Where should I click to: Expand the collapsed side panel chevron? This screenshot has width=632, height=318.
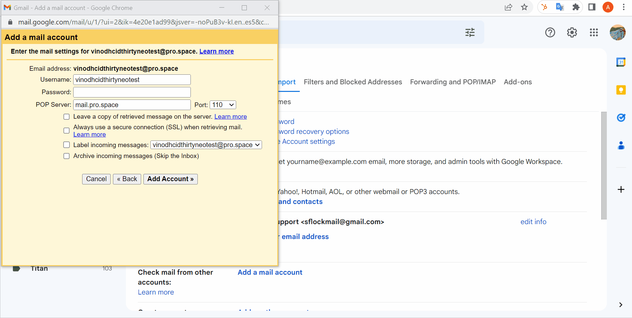point(621,305)
